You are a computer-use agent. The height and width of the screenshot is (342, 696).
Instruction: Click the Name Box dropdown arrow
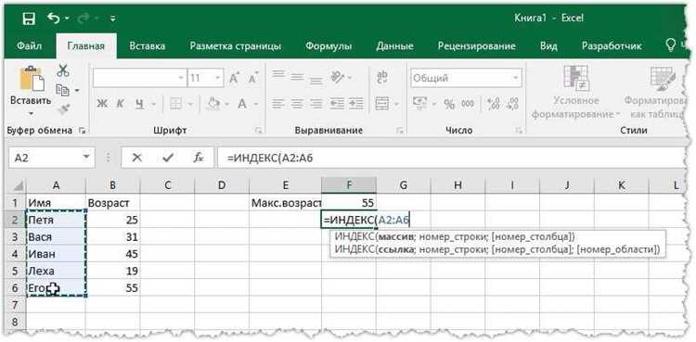[x=85, y=158]
